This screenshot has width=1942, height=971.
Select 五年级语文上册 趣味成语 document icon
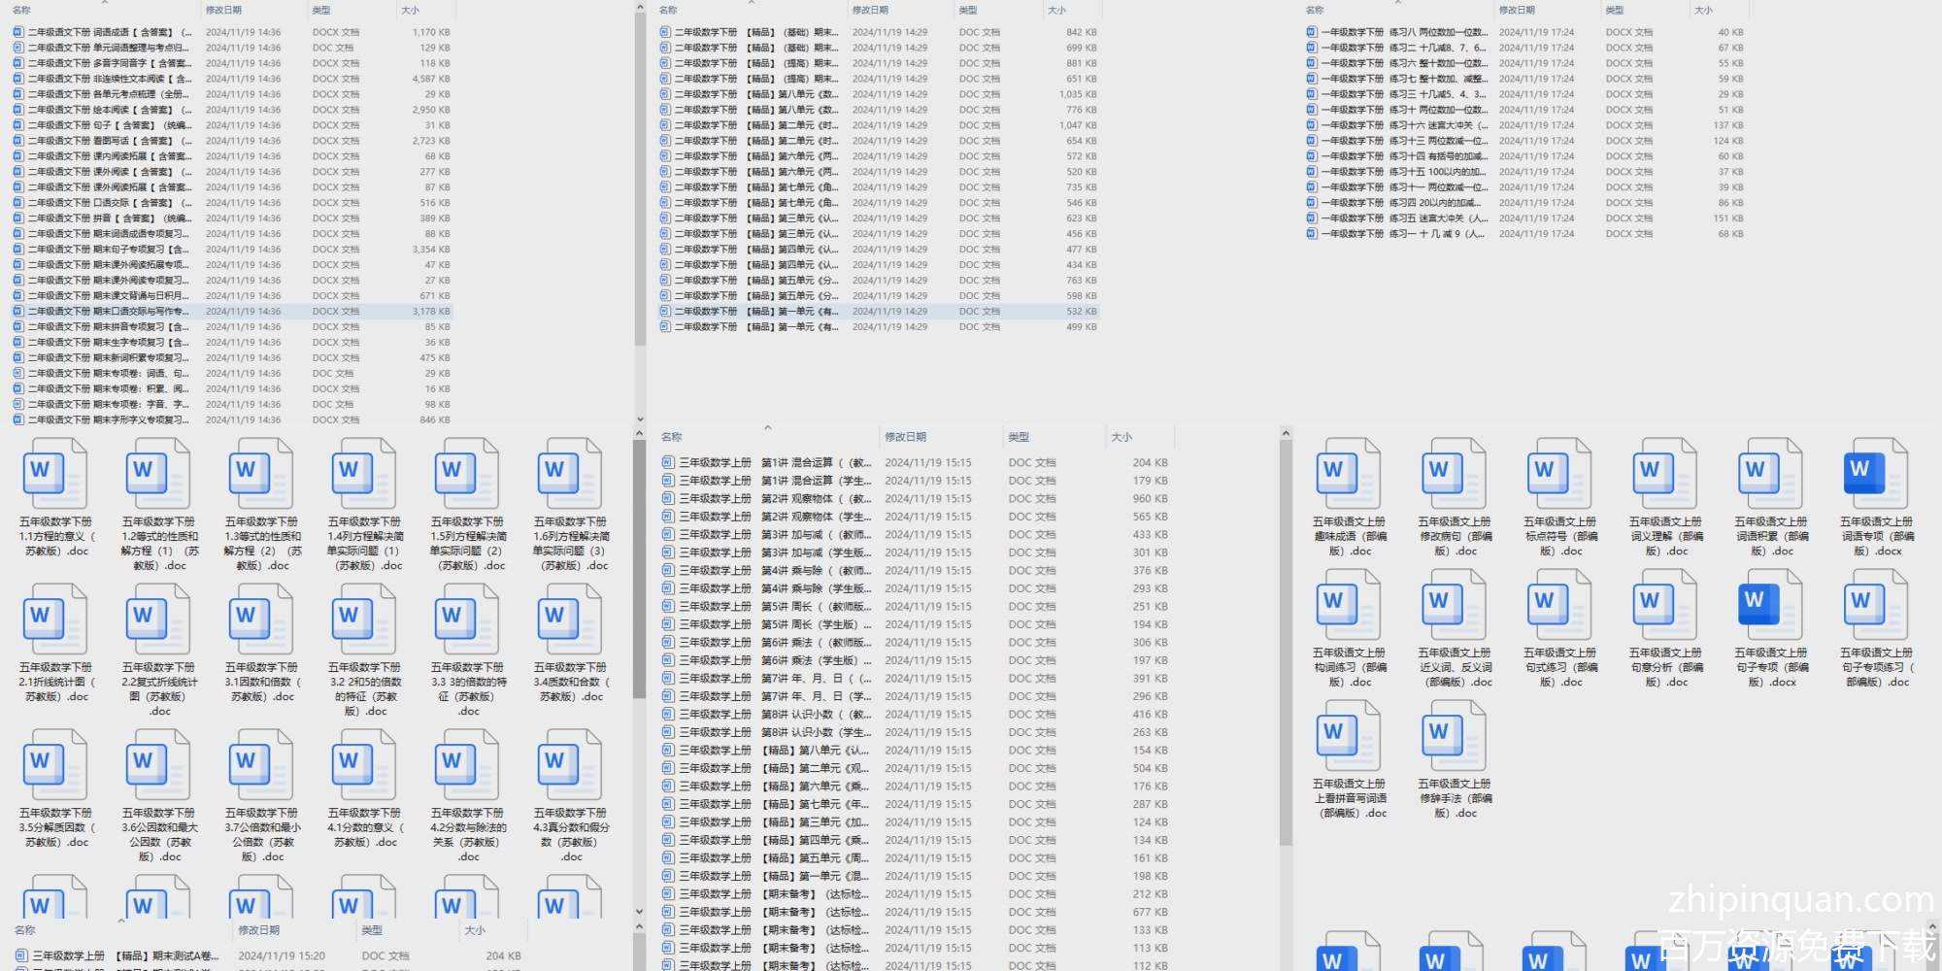pyautogui.click(x=1349, y=473)
